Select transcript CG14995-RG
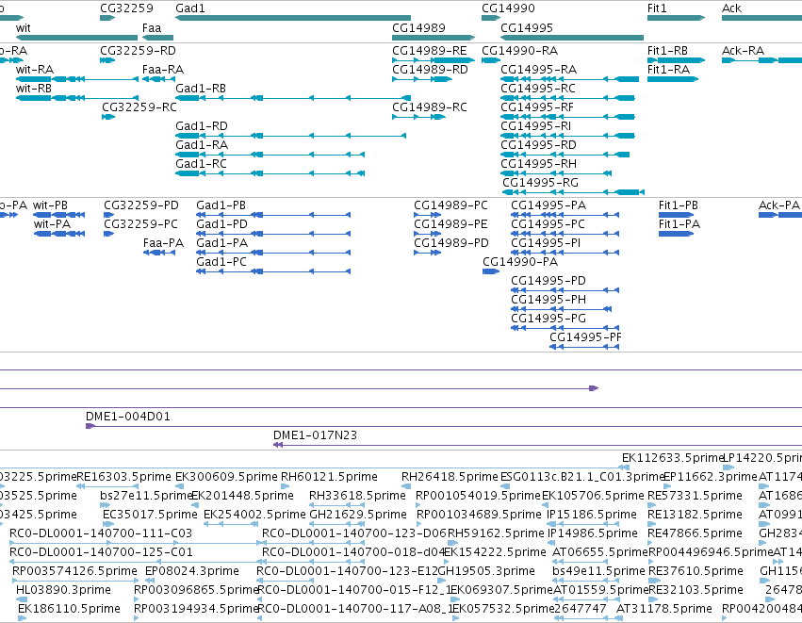The height and width of the screenshot is (623, 802). tap(573, 192)
